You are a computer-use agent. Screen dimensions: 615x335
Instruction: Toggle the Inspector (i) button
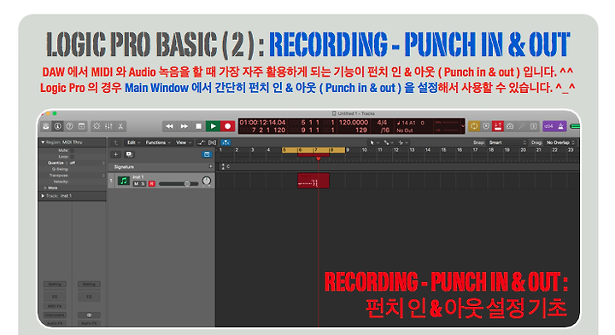[x=58, y=126]
